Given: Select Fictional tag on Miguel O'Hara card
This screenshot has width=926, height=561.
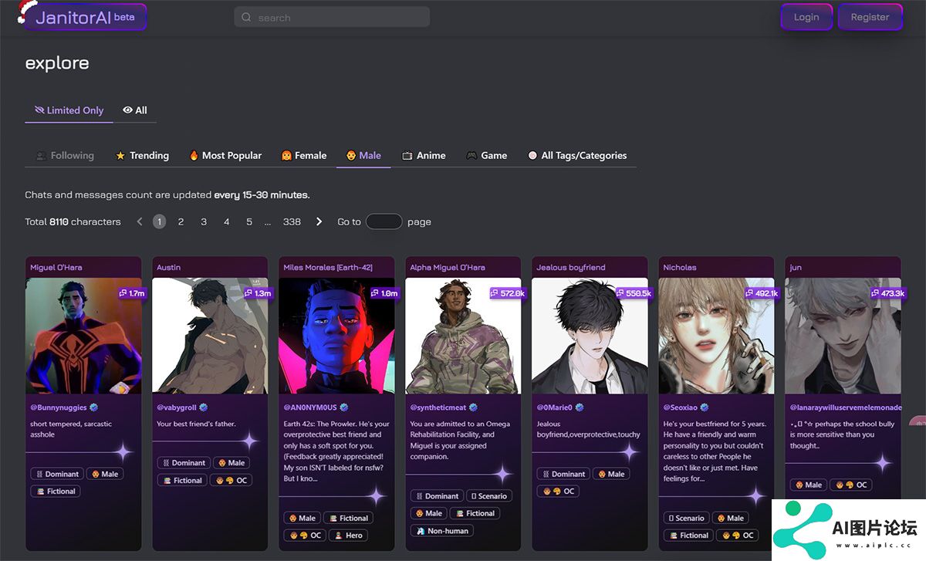Looking at the screenshot, I should [x=56, y=491].
